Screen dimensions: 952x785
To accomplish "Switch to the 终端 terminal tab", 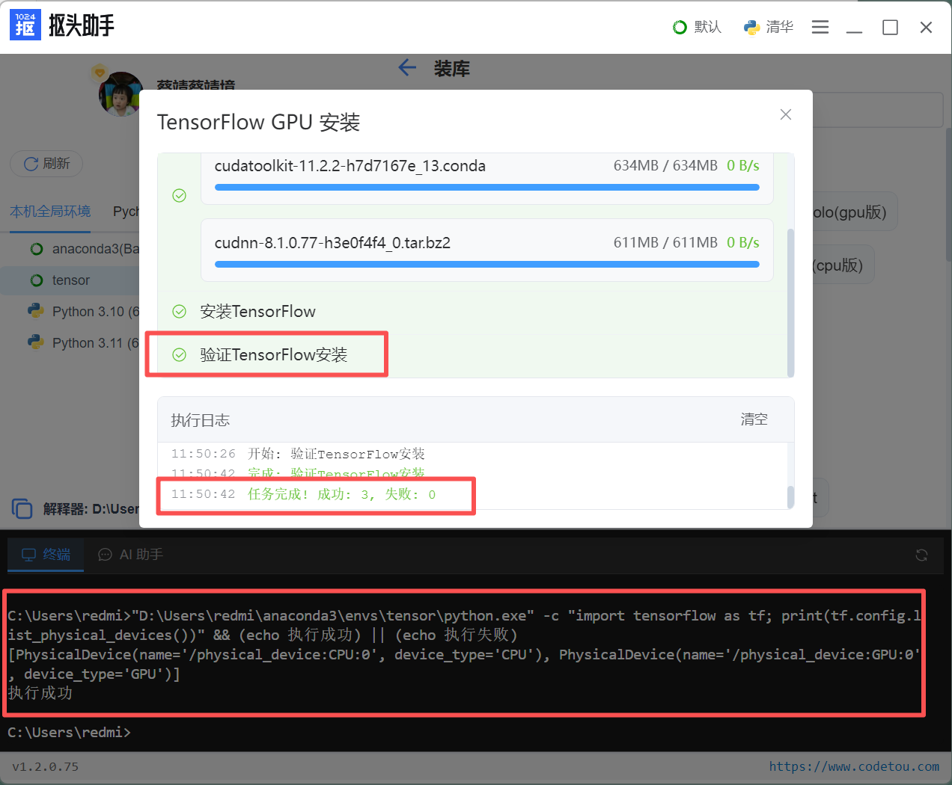I will coord(46,555).
